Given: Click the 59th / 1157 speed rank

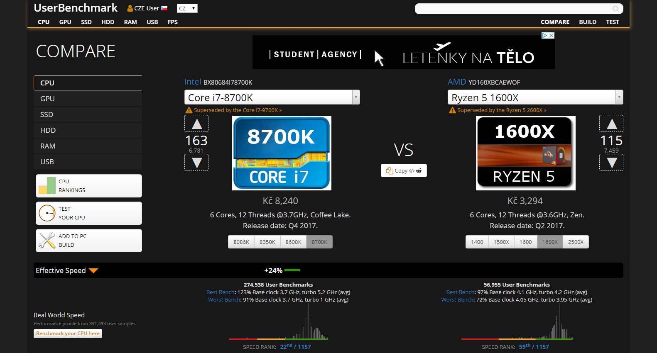Looking at the screenshot, I should point(534,347).
